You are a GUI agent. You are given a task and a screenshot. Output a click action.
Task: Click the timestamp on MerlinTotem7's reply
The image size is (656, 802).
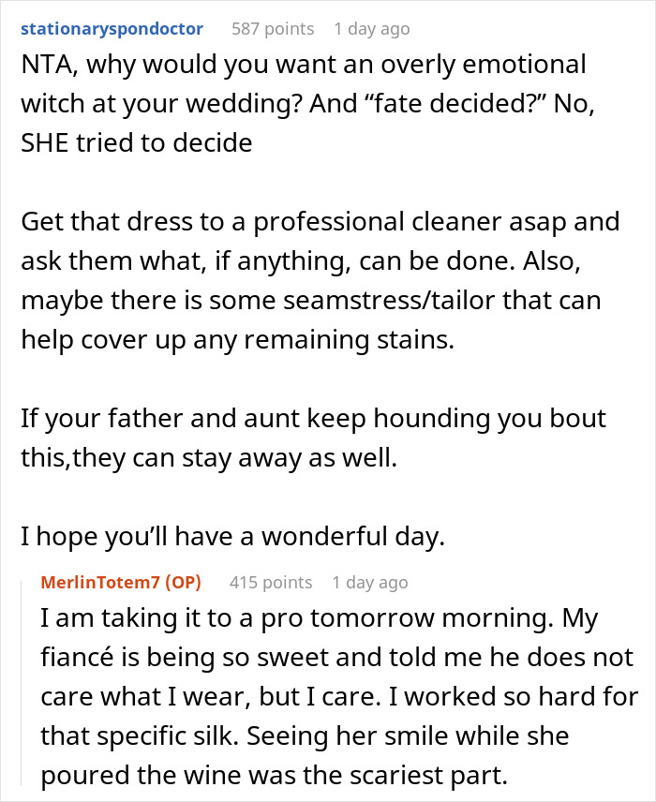pyautogui.click(x=370, y=582)
